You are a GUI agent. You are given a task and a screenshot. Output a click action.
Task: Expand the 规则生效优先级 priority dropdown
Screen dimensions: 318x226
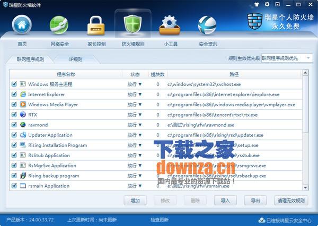pyautogui.click(x=286, y=58)
